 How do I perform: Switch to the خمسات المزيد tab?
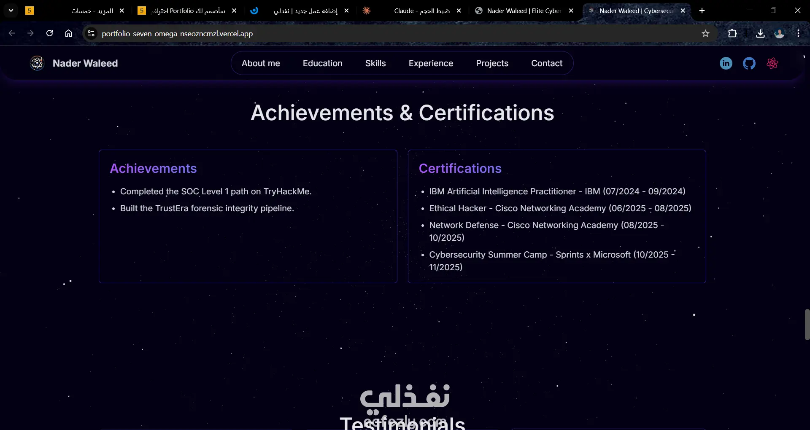(76, 11)
